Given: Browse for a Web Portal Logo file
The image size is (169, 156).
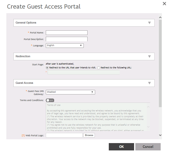Looking at the screenshot, I should (89, 135).
